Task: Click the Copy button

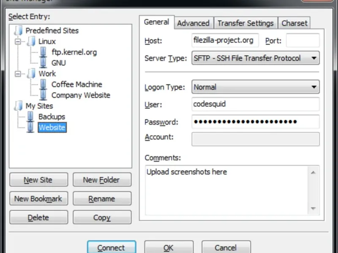Action: pyautogui.click(x=102, y=217)
